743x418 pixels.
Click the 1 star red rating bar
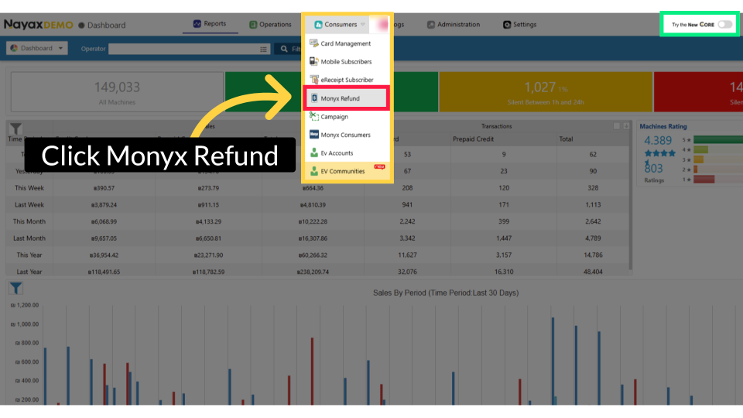704,179
